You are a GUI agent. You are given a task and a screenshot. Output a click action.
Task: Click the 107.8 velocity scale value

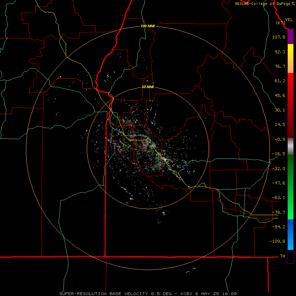(x=279, y=37)
